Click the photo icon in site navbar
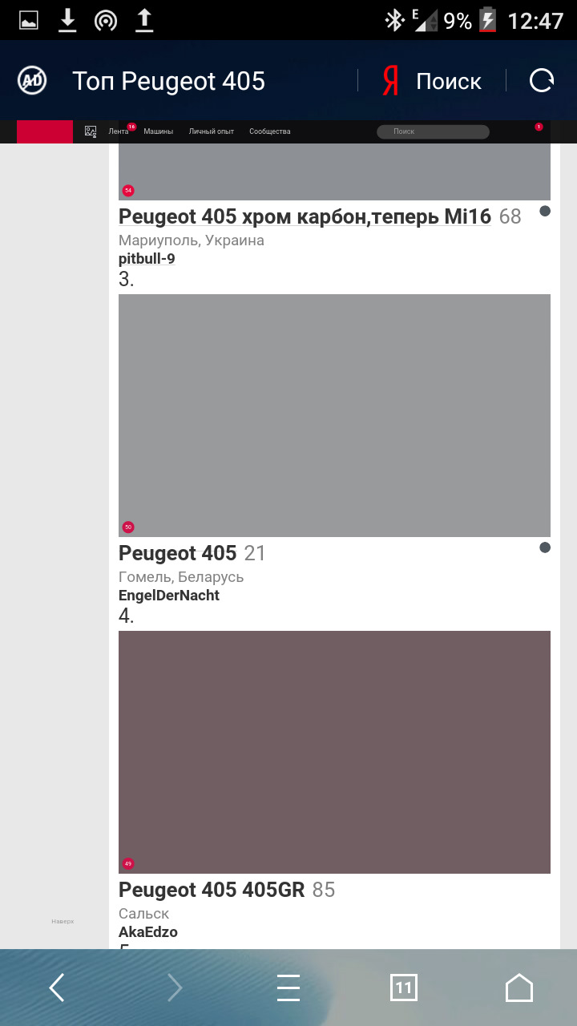 91,131
